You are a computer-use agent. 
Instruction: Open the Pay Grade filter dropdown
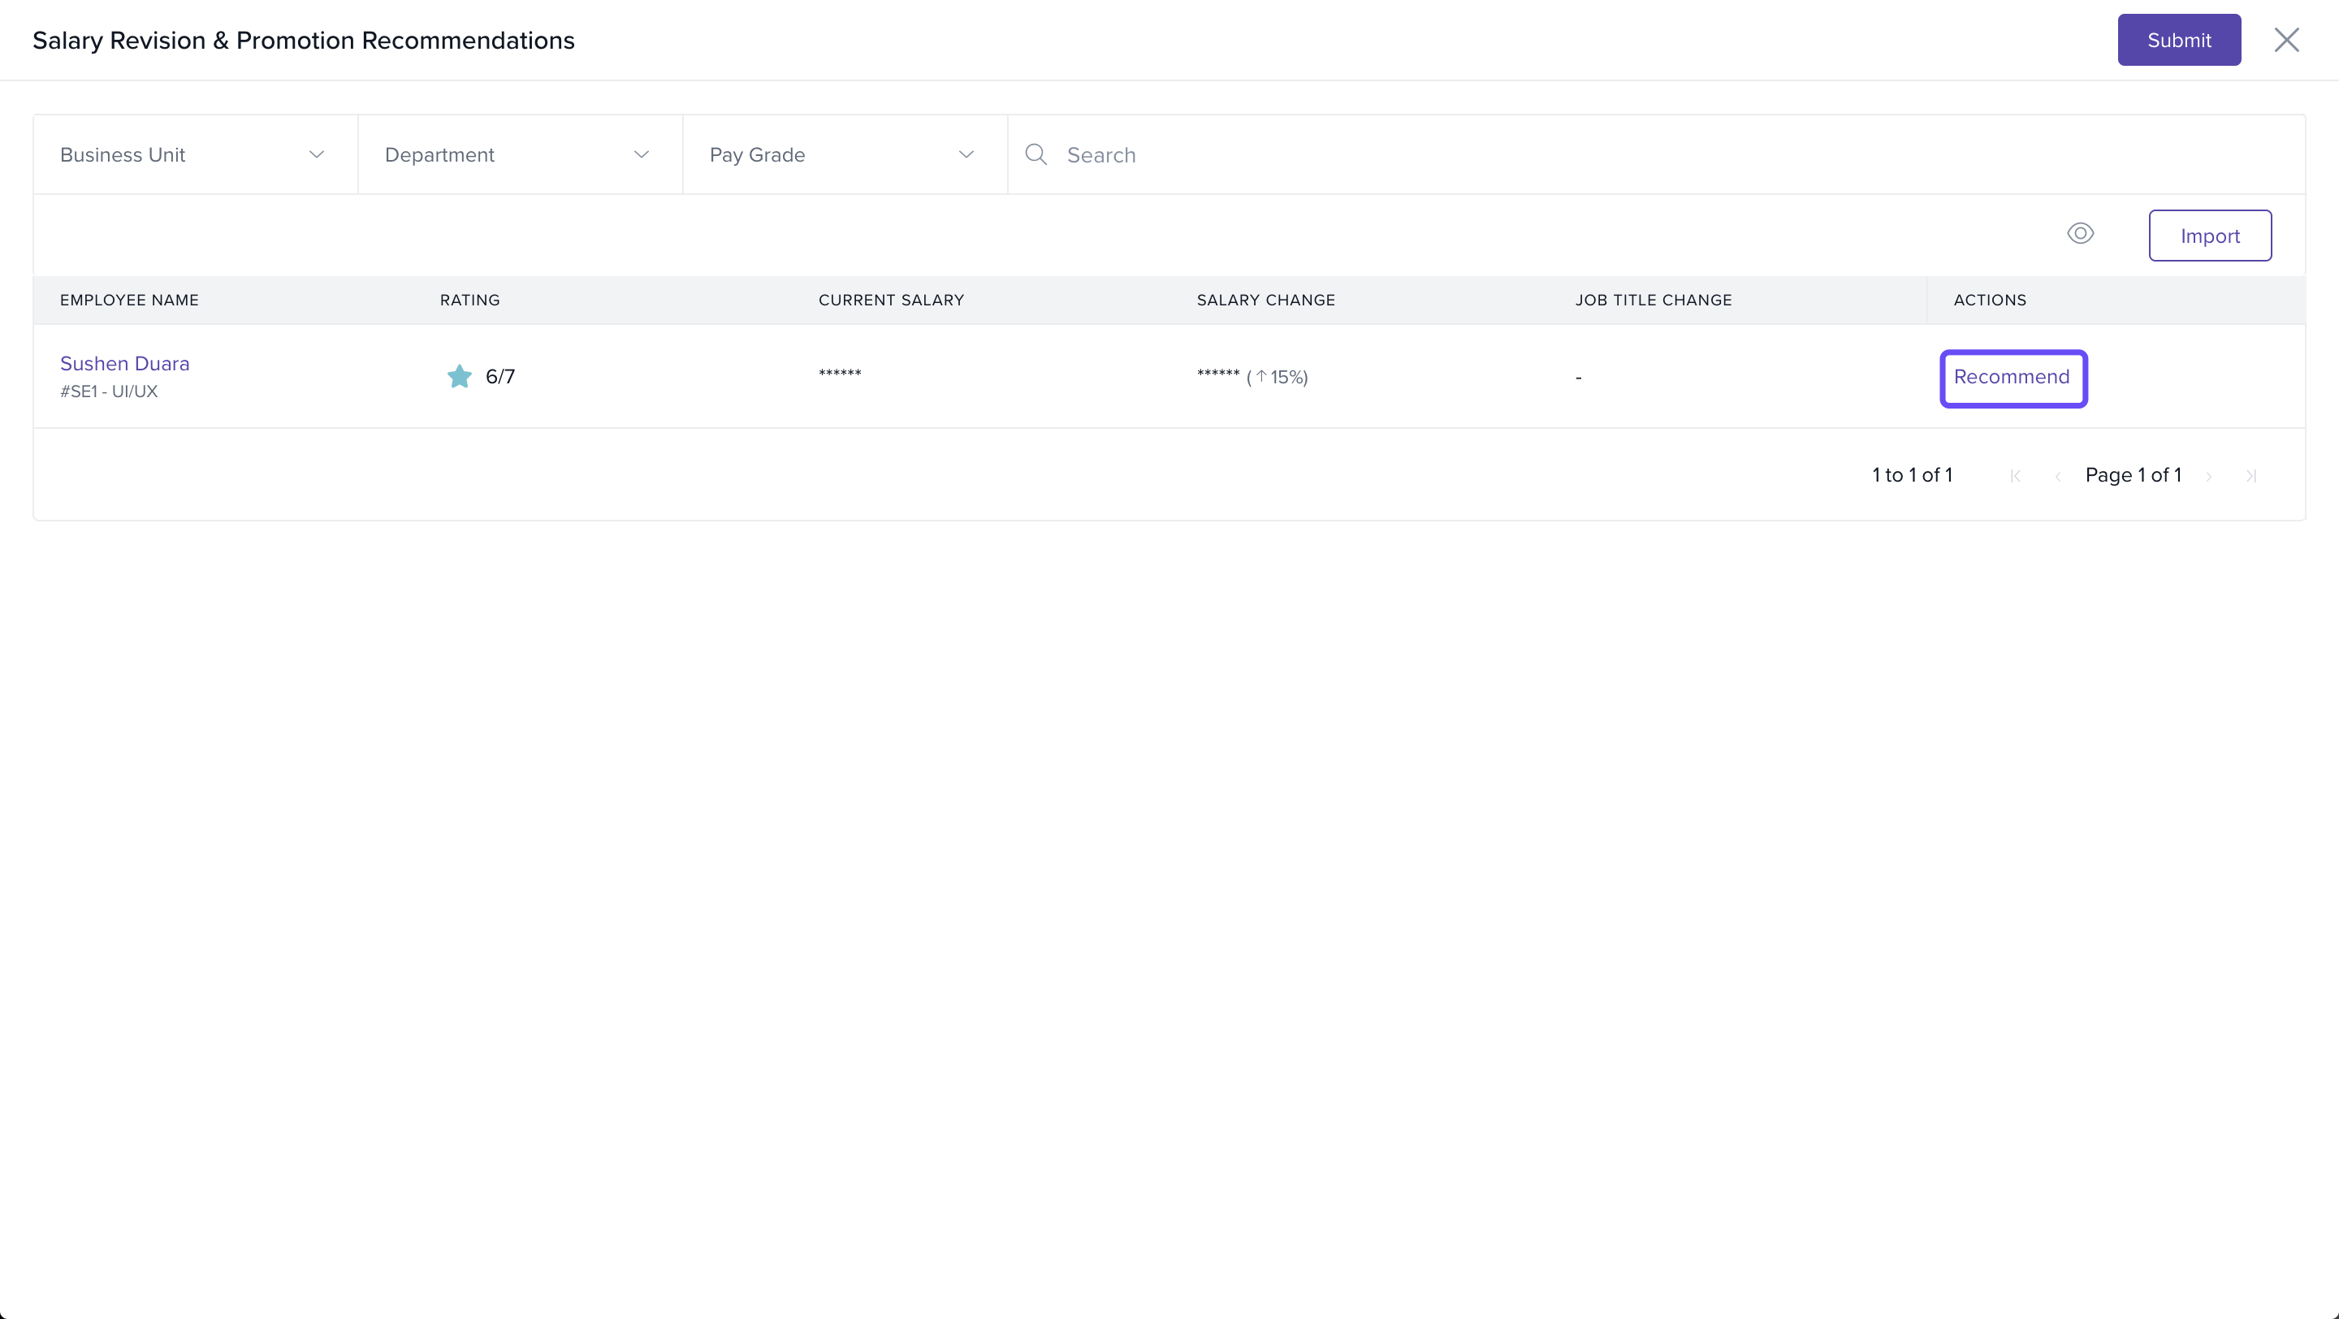click(844, 154)
